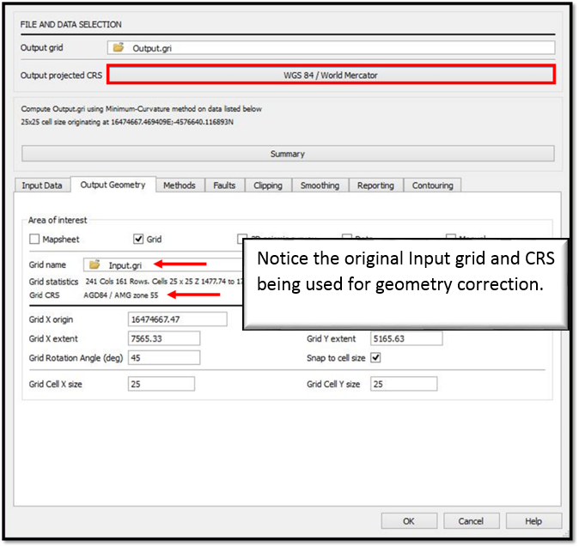The image size is (579, 547).
Task: Select the Clipping tab
Action: (269, 185)
